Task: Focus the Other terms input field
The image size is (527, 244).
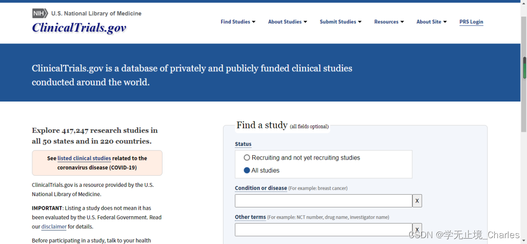Action: [x=324, y=230]
